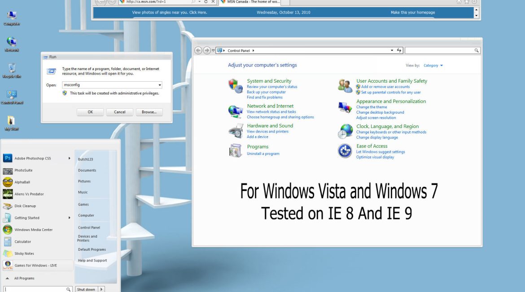Click the Adobe Photoshop CS5 icon

[x=7, y=158]
